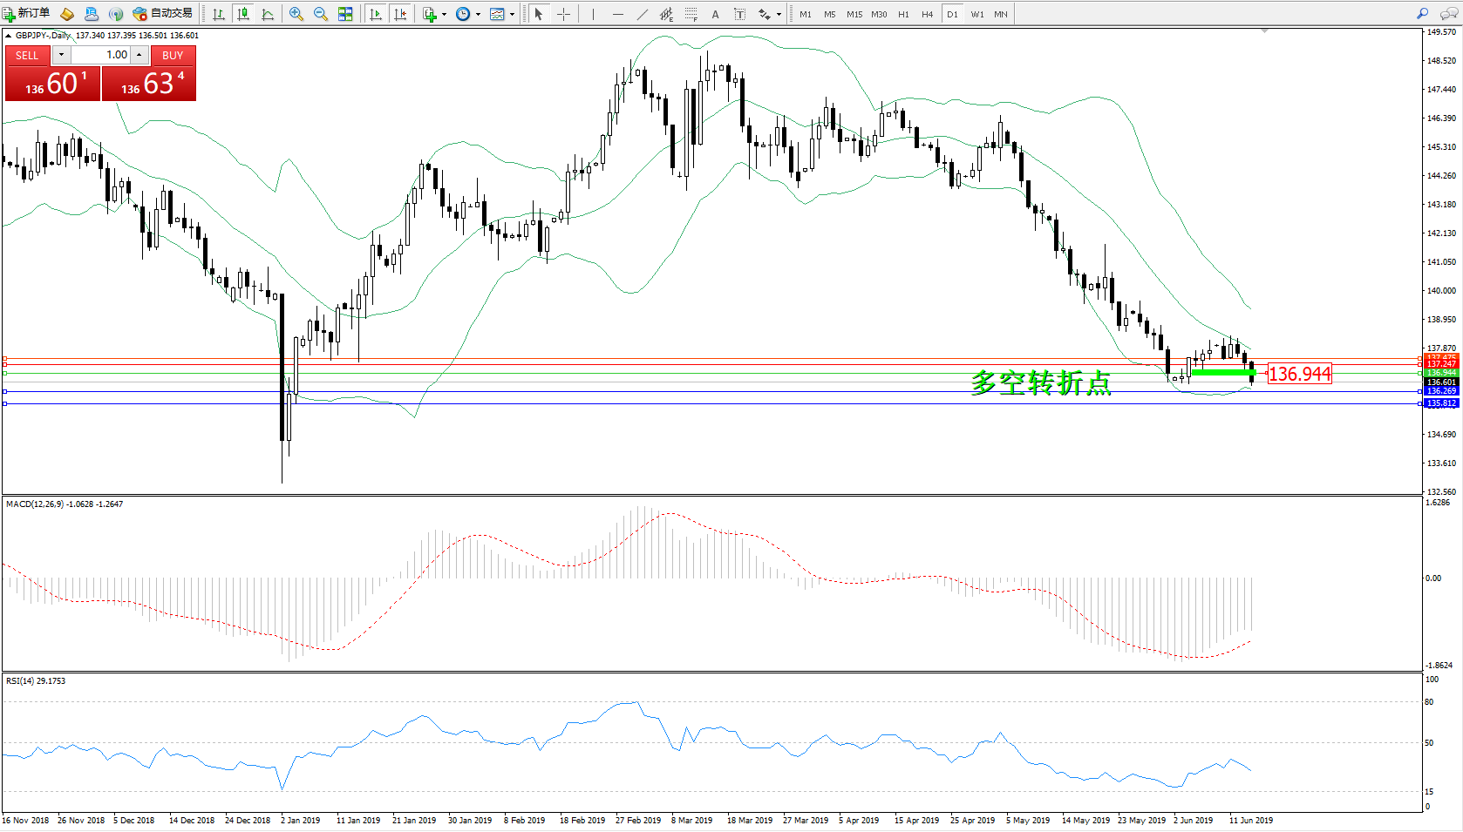Select the horizontal line tool
1463x832 pixels.
617,14
